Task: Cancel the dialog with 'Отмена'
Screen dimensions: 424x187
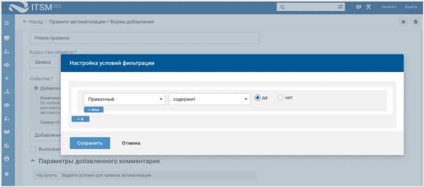Action: click(131, 143)
